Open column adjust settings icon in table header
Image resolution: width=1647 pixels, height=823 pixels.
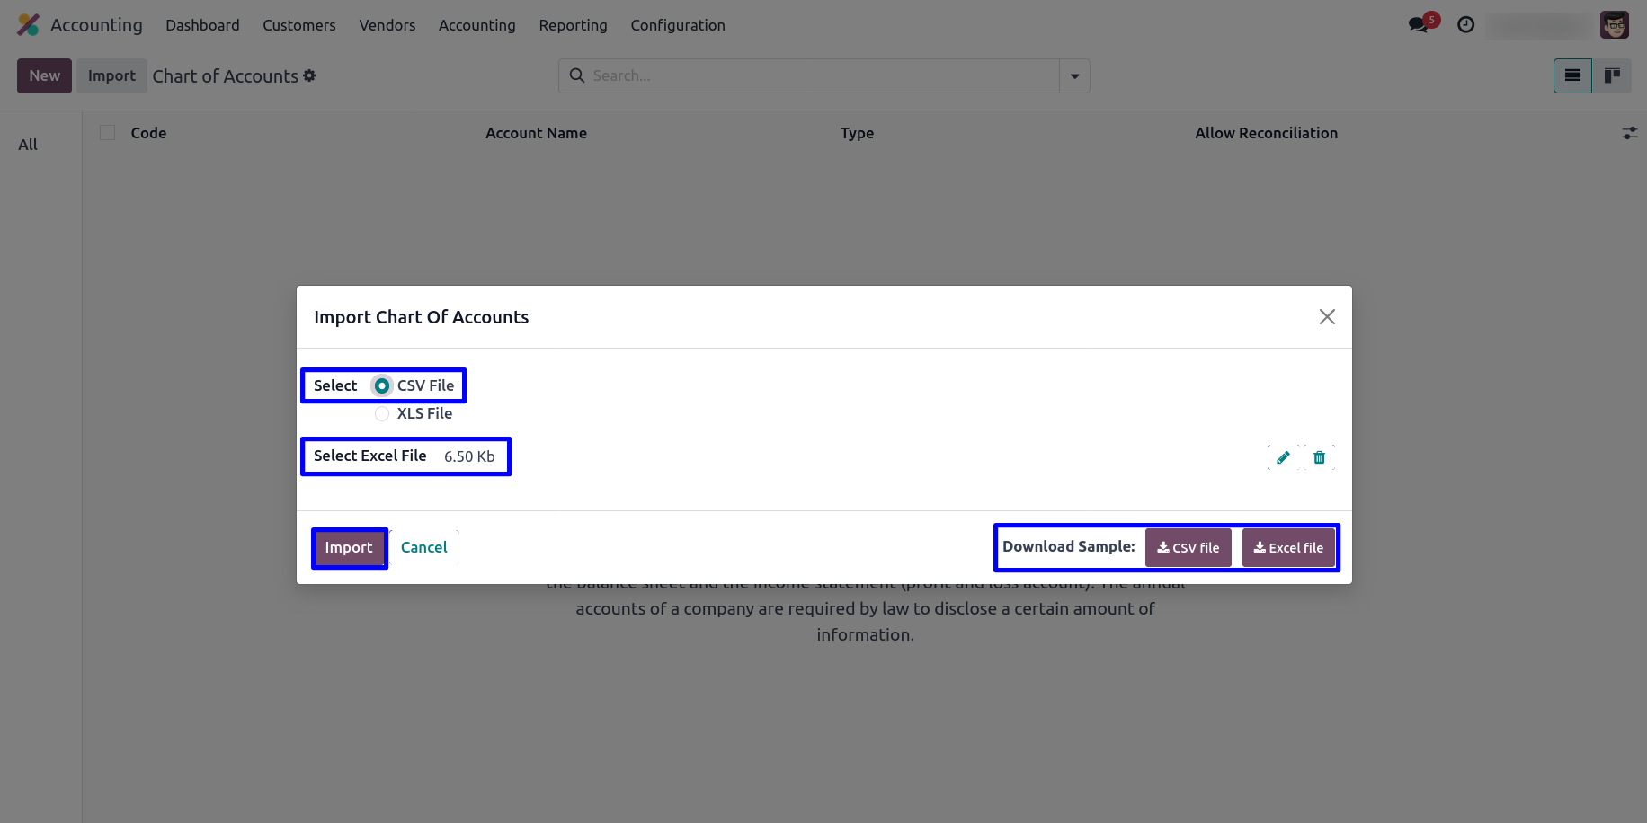point(1629,133)
